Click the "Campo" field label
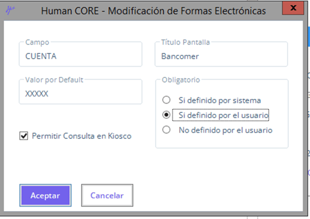This screenshot has width=310, height=219. coord(37,42)
